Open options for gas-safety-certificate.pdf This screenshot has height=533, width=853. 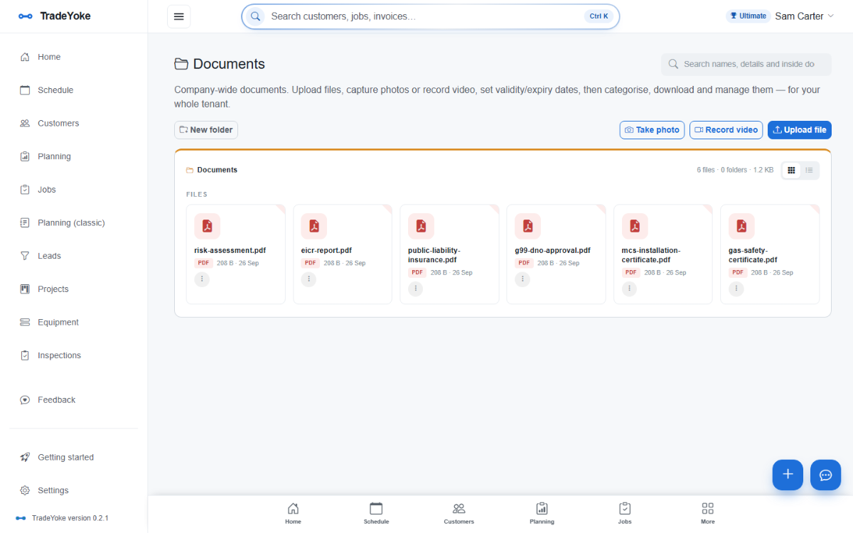(736, 289)
